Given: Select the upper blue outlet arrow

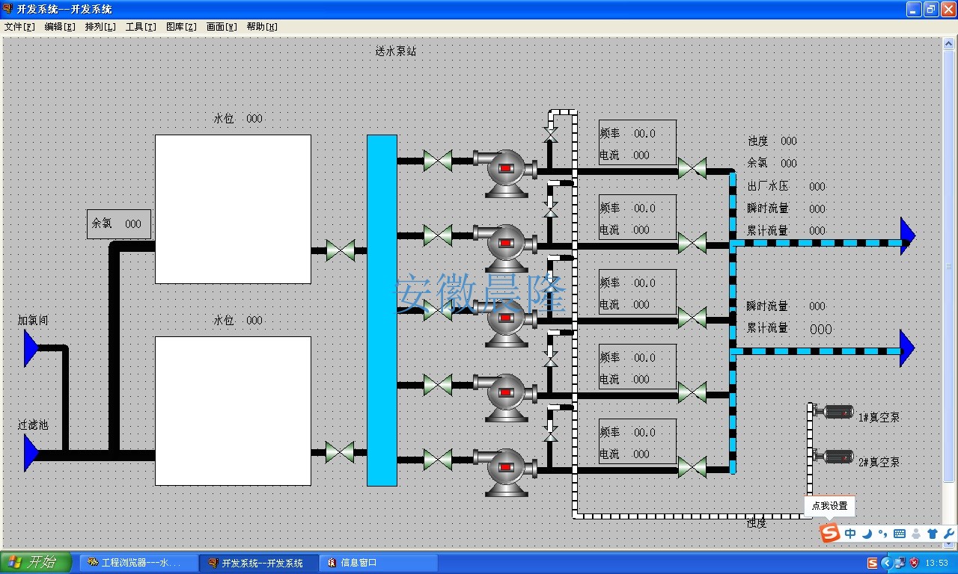Looking at the screenshot, I should [908, 235].
